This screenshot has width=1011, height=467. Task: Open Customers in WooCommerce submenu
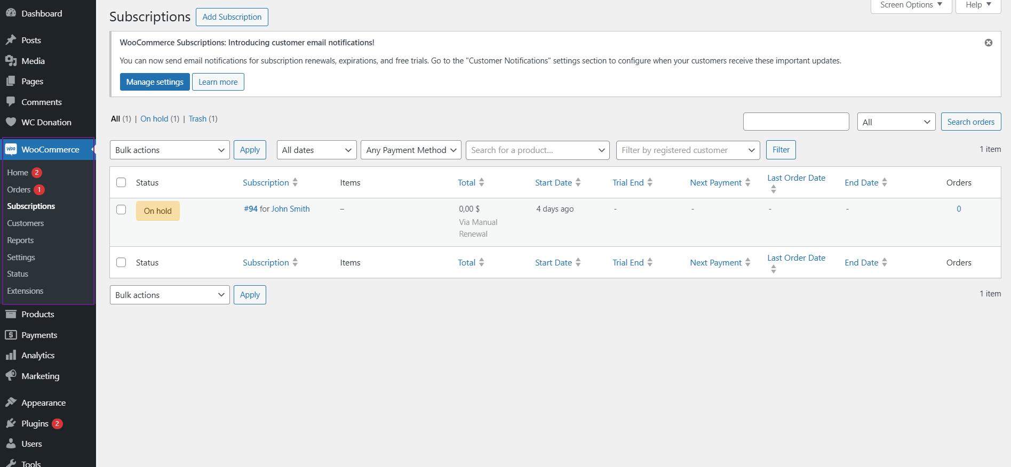tap(26, 223)
